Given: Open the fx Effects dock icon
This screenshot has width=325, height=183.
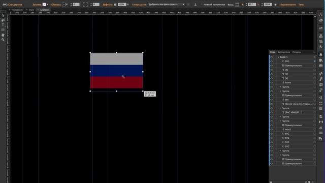Looking at the screenshot, I should (x=320, y=47).
